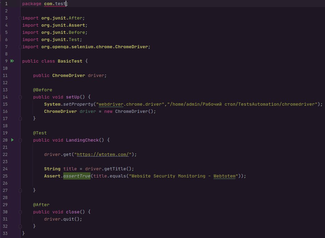Click the new ChromeDriver() constructor call
Screen dimensions: 325x238
tap(130, 111)
